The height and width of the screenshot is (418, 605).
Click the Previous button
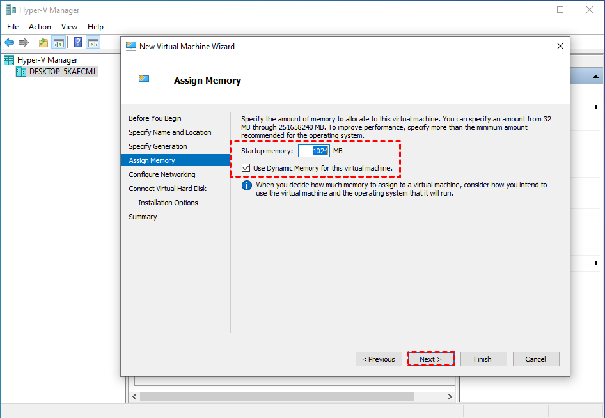pos(379,359)
